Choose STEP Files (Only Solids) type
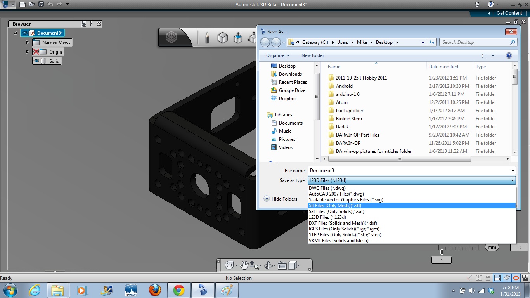530x298 pixels. coord(412,235)
